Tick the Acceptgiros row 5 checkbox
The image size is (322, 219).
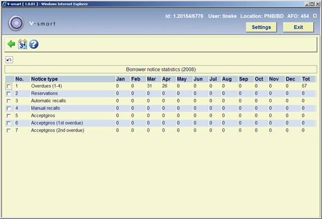(x=8, y=116)
